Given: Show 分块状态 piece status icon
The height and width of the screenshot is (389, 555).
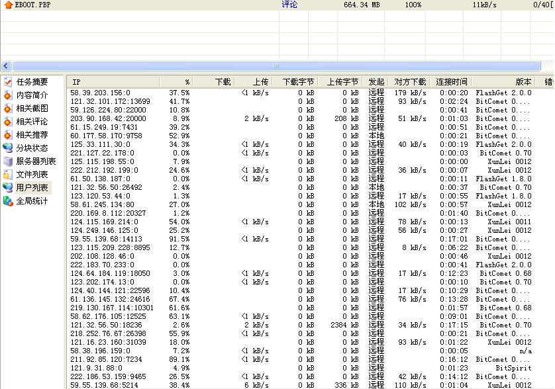Looking at the screenshot, I should coord(8,148).
